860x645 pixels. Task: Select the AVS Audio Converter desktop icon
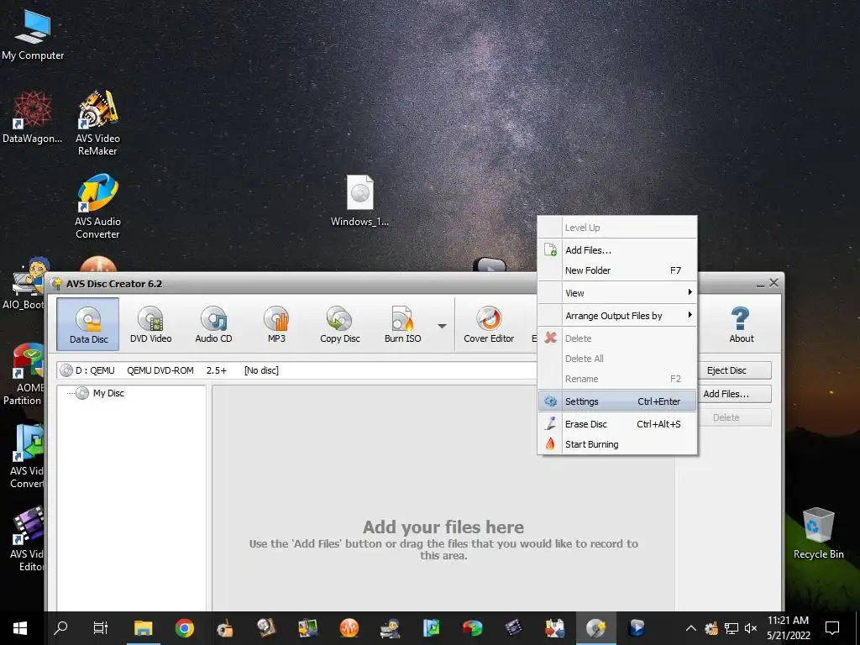97,207
